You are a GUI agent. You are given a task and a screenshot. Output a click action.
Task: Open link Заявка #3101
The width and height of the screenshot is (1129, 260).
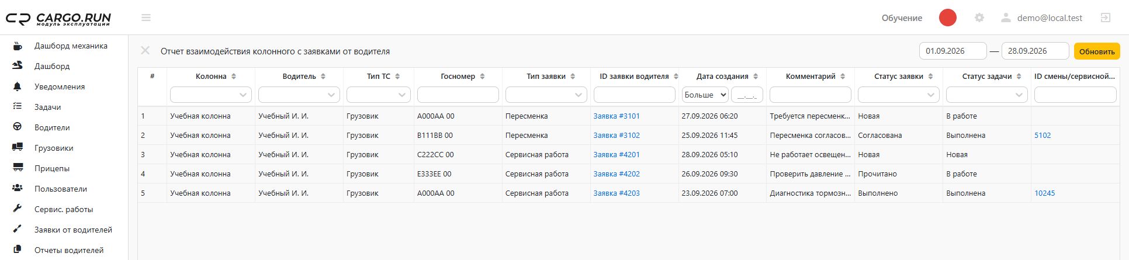click(x=617, y=116)
